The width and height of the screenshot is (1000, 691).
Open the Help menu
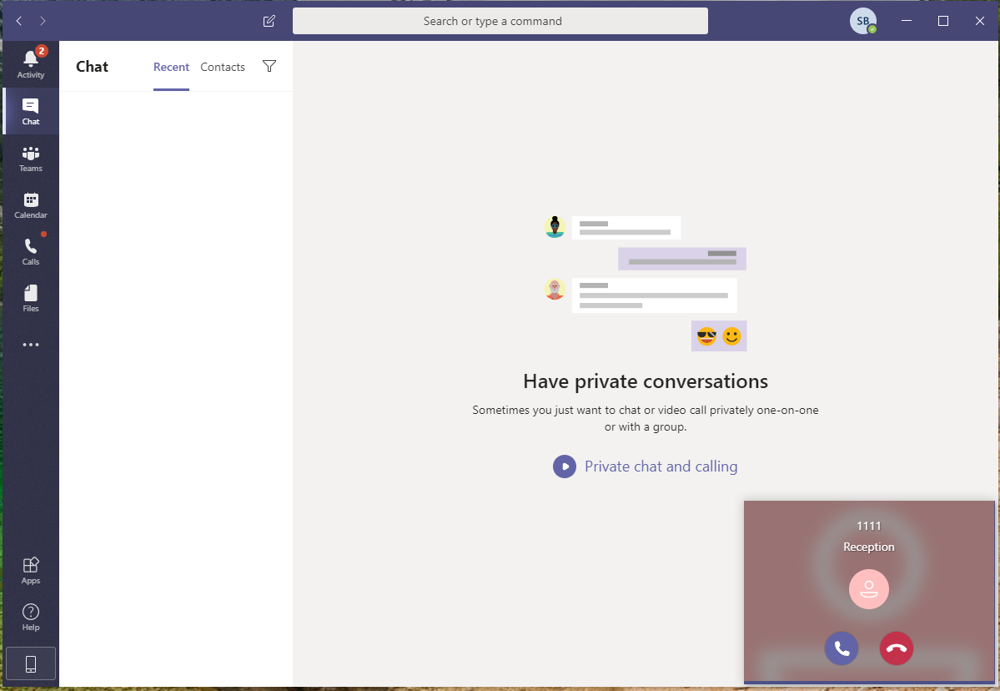pos(31,617)
